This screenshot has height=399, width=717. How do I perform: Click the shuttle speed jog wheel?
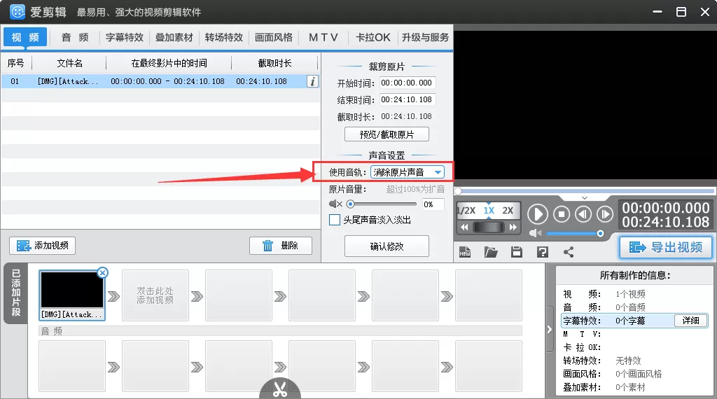pos(488,227)
